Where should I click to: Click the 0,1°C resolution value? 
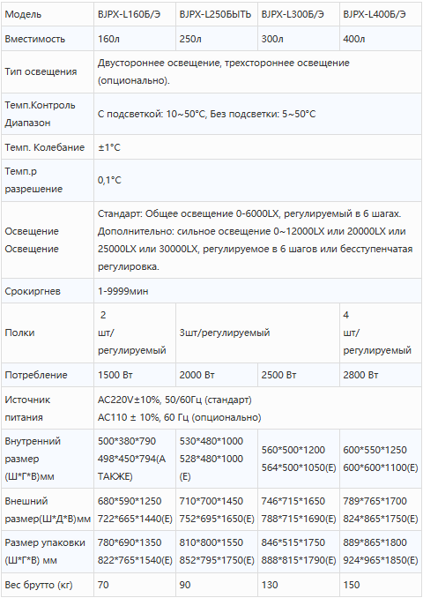pyautogui.click(x=109, y=180)
